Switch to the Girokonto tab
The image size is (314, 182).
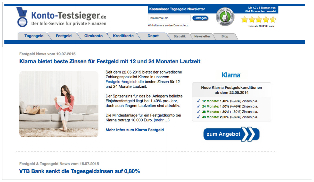(x=94, y=36)
